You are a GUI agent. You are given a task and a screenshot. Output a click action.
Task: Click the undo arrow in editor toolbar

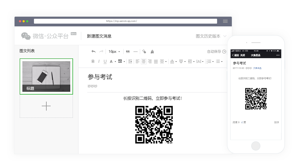pyautogui.click(x=93, y=52)
